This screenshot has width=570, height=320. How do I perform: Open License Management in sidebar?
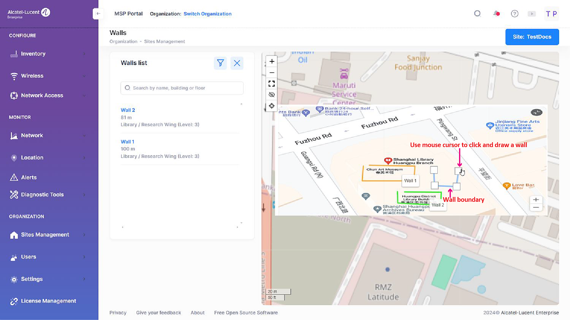tap(48, 301)
